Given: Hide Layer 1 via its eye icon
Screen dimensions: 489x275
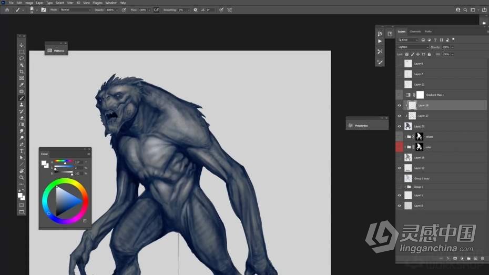Looking at the screenshot, I should (x=399, y=195).
